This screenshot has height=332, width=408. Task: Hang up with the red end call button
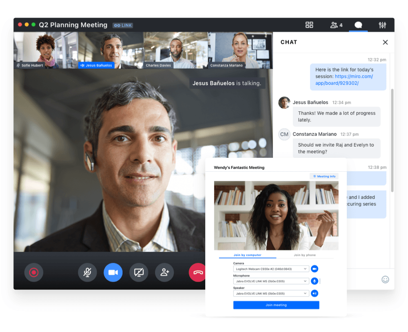(x=198, y=272)
